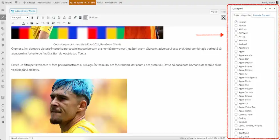The image size is (280, 140).
Task: Apply italic formatting
Action: (x=37, y=18)
